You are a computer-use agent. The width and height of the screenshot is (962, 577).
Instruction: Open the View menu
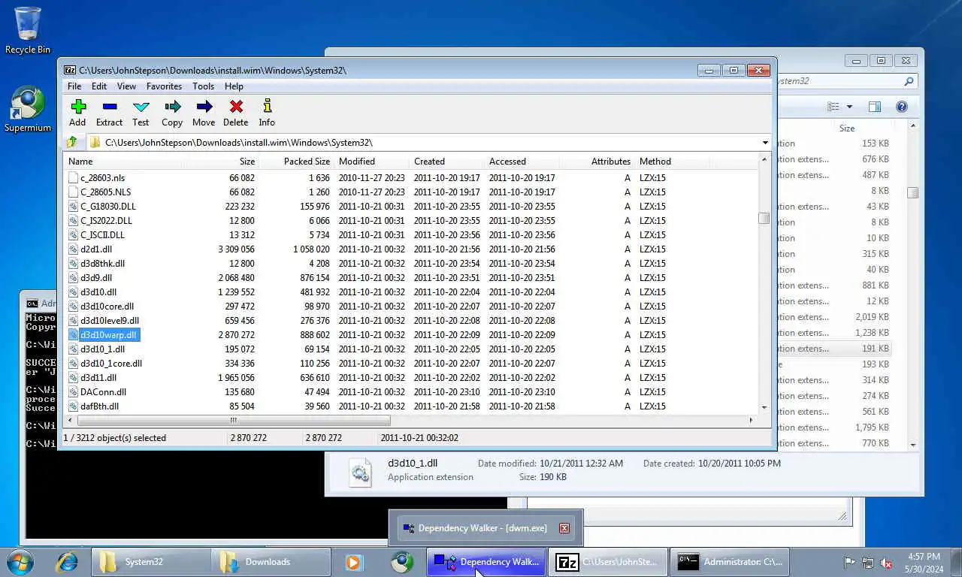[x=126, y=86]
